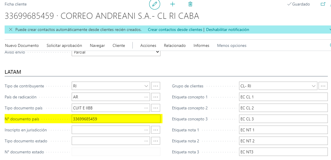Image resolution: width=331 pixels, height=160 pixels.
Task: Open Acciones menu
Action: coord(148,45)
